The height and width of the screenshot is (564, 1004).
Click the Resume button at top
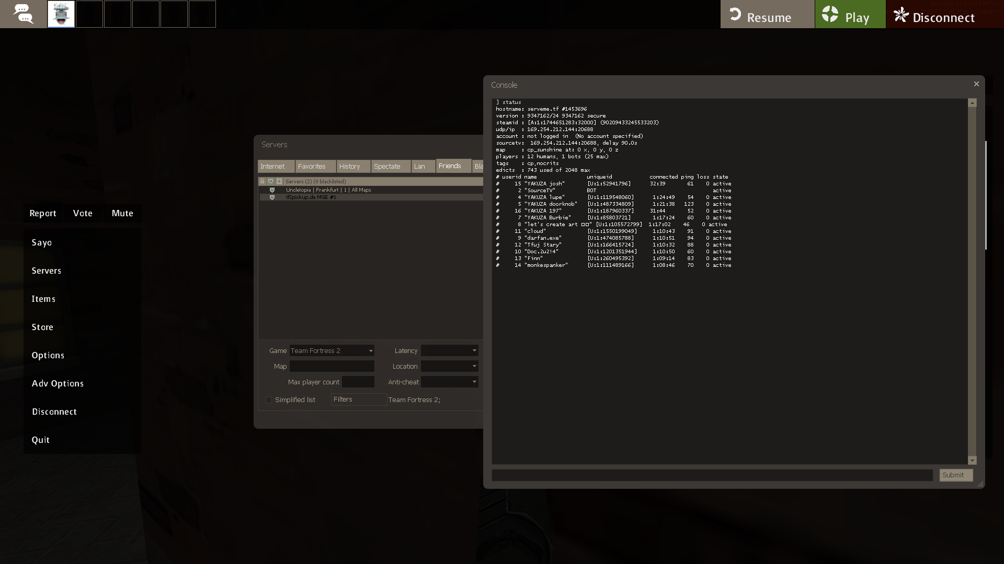tap(767, 15)
